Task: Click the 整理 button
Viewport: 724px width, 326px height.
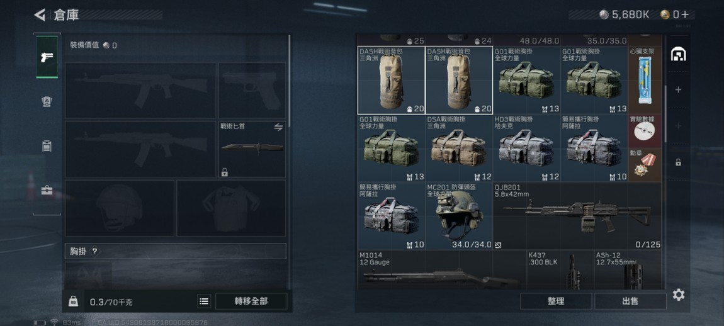Action: click(x=556, y=301)
